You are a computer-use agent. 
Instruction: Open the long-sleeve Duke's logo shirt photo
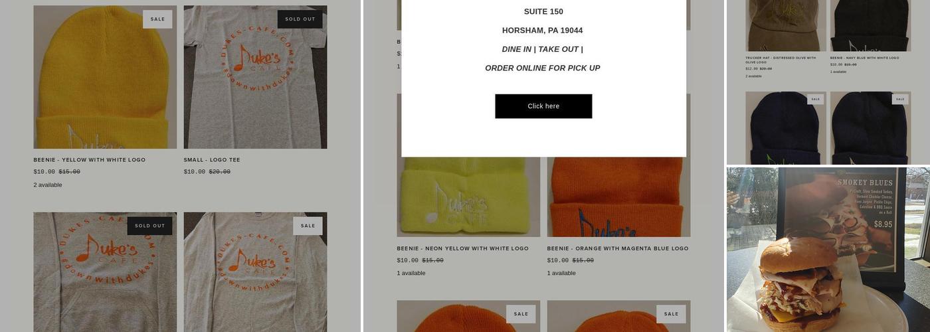tap(255, 272)
